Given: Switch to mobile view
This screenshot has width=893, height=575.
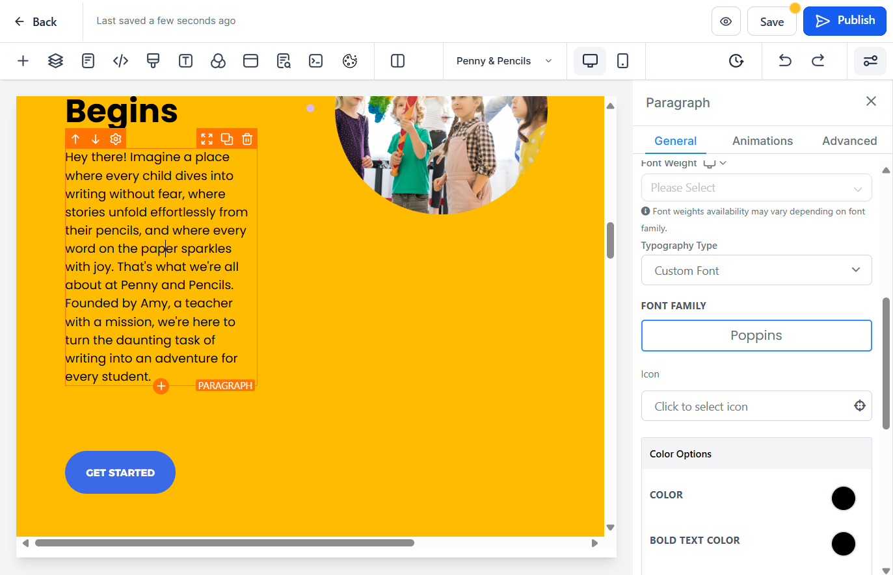Looking at the screenshot, I should [x=622, y=61].
